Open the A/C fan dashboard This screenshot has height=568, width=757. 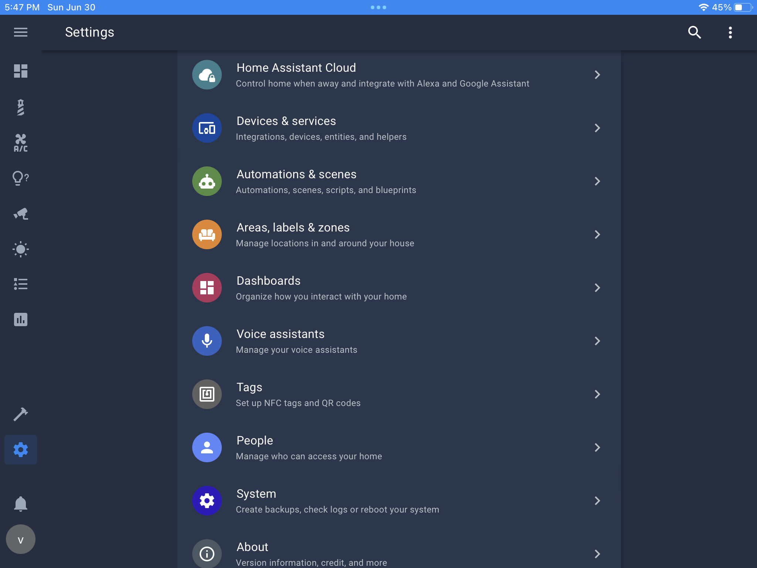pos(21,143)
